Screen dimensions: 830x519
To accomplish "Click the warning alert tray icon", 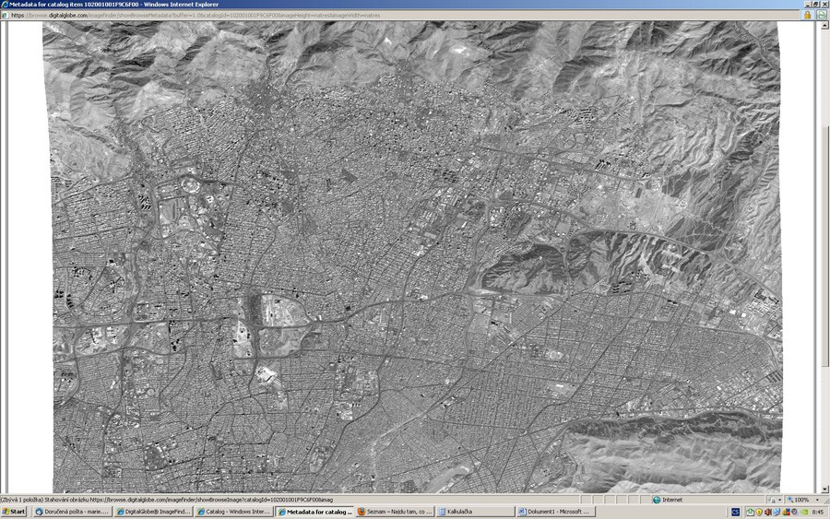I will 786,513.
